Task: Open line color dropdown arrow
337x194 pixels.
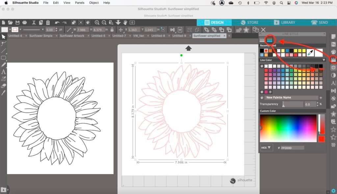Action: click(20, 30)
